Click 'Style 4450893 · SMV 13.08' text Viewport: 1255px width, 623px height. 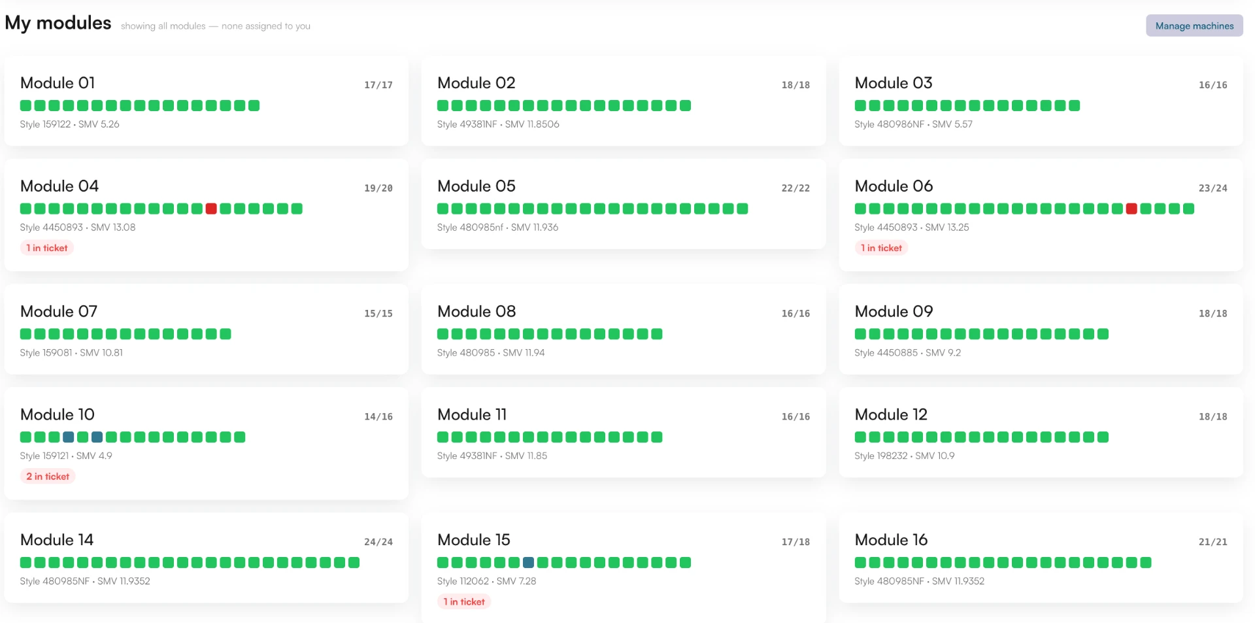tap(78, 227)
